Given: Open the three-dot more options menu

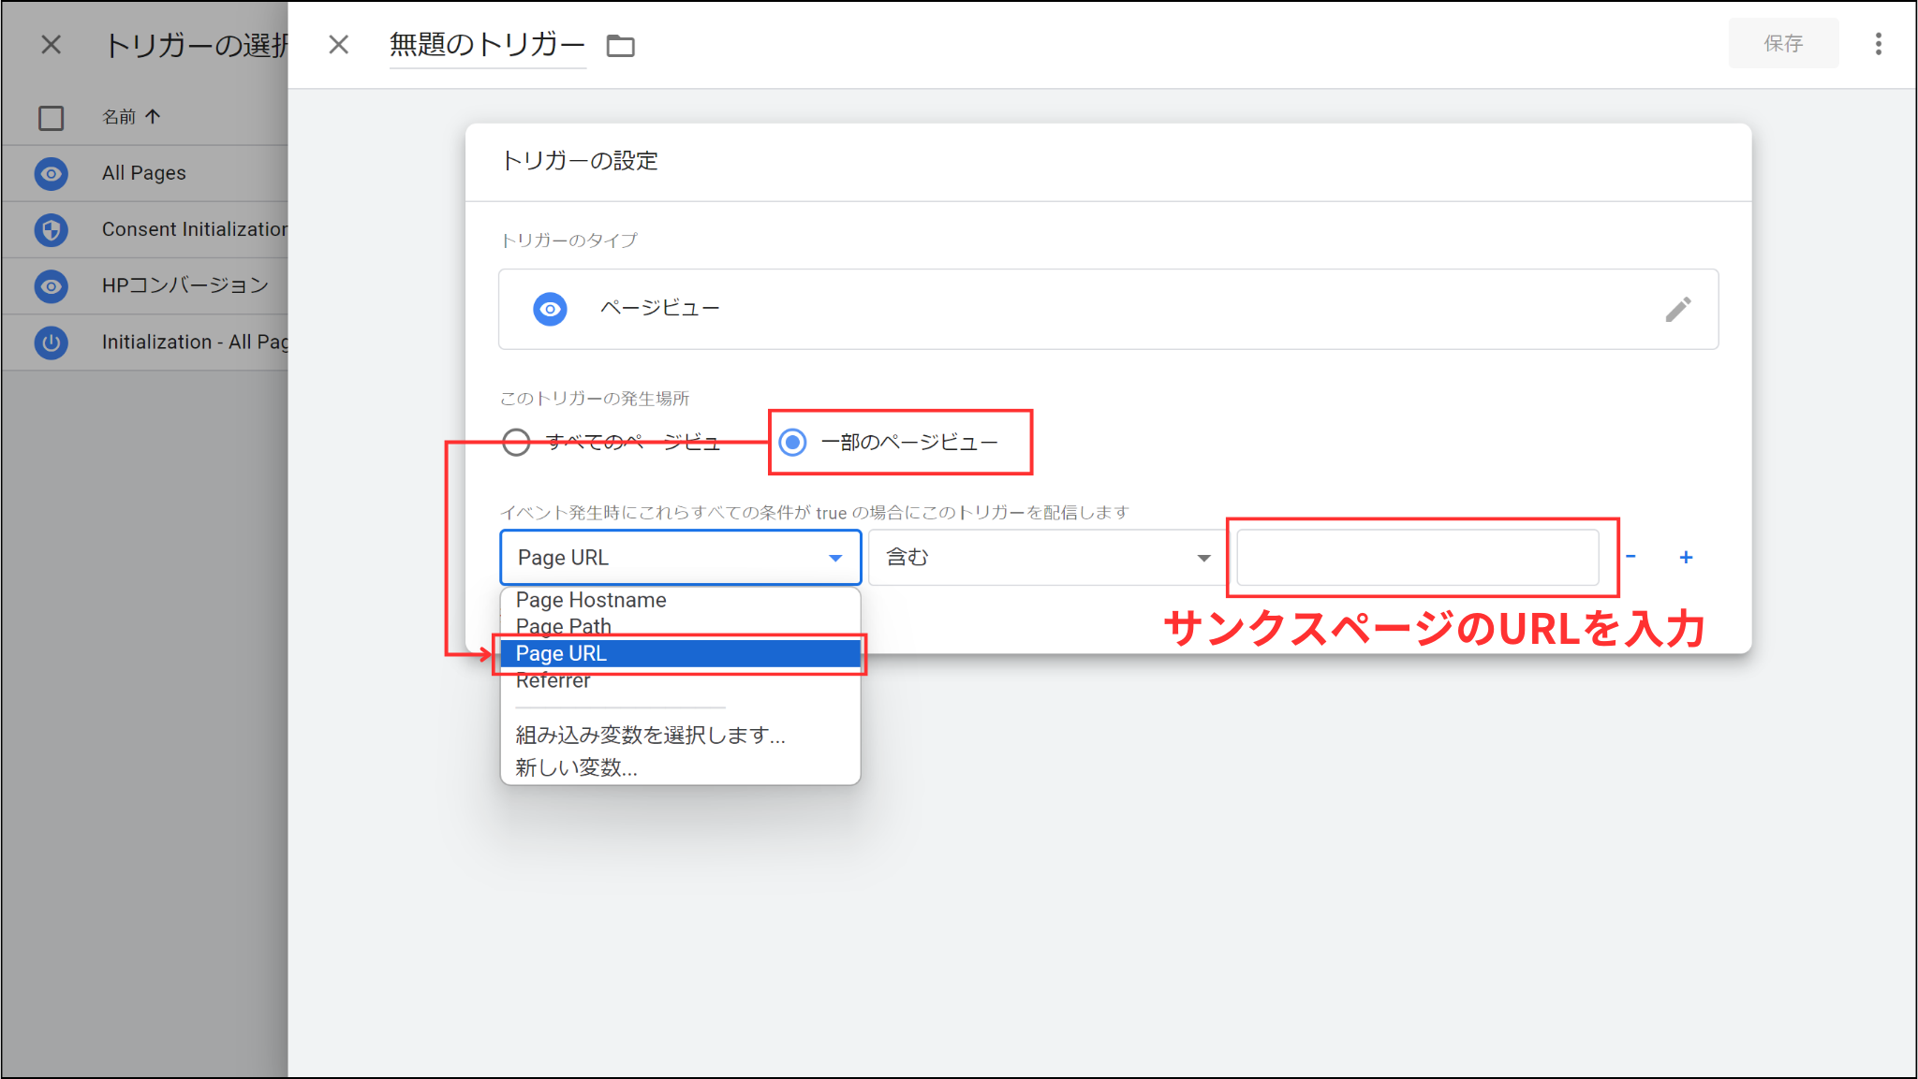Looking at the screenshot, I should (x=1878, y=44).
